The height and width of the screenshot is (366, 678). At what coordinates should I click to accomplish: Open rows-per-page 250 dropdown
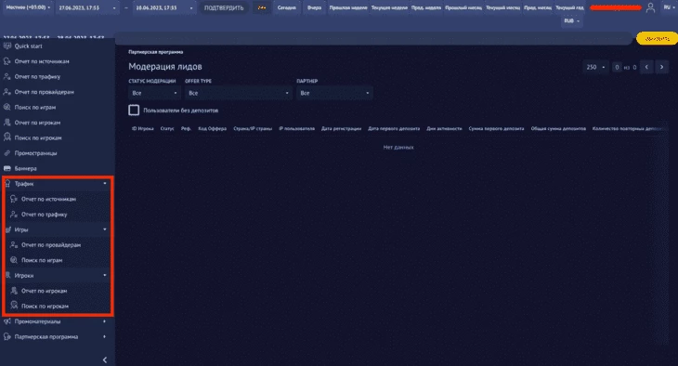point(595,67)
